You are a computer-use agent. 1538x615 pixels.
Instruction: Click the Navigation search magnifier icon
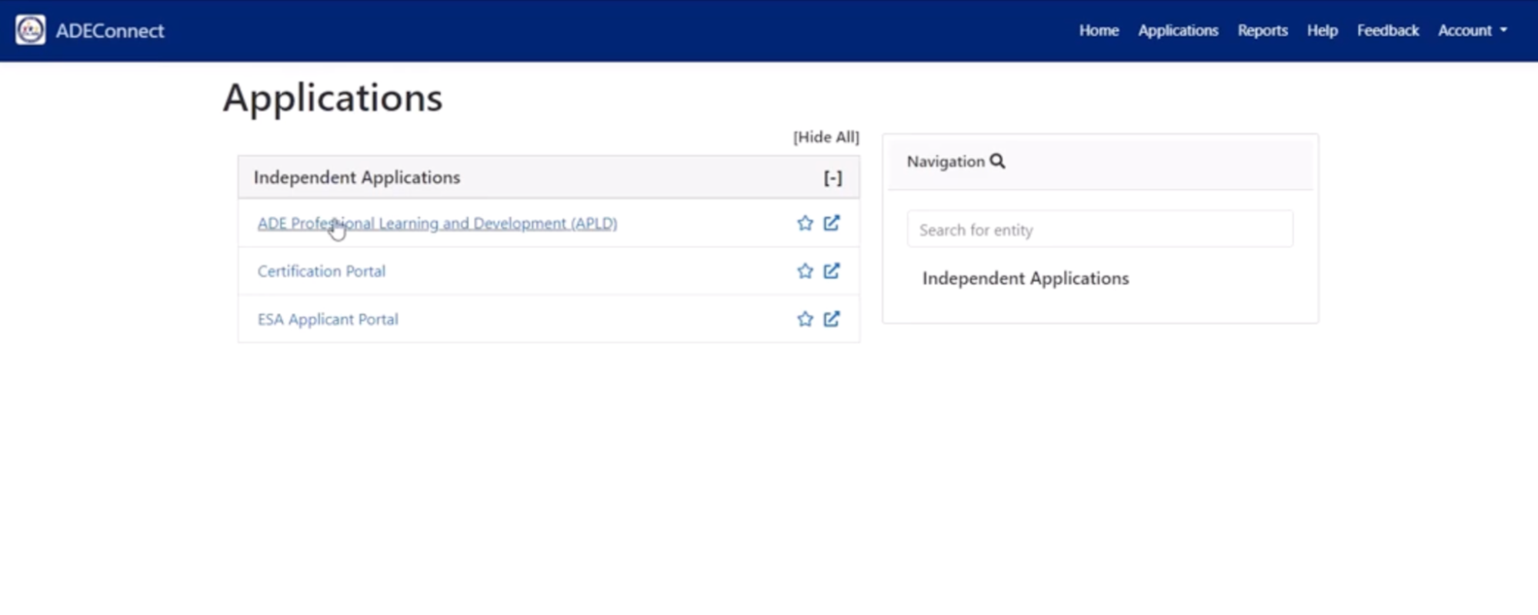[x=997, y=161]
